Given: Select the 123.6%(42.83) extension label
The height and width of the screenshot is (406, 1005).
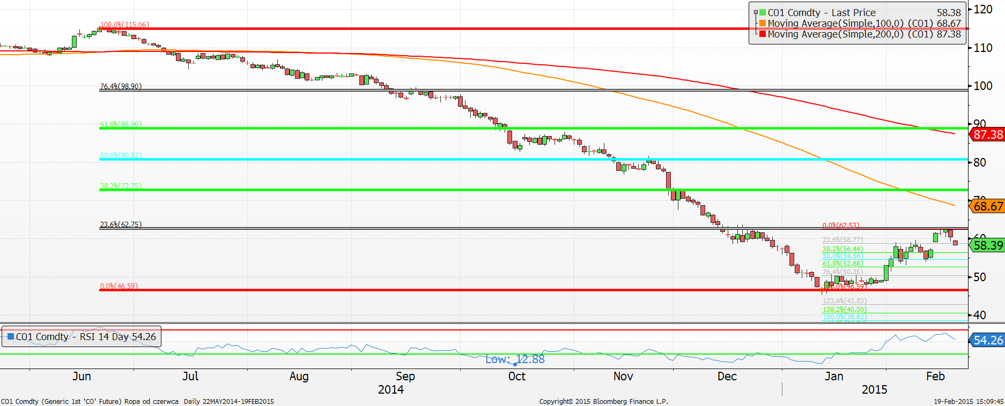Looking at the screenshot, I should [x=844, y=300].
